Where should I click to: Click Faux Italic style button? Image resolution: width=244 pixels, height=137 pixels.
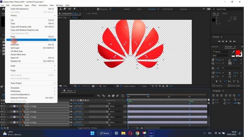[220, 81]
